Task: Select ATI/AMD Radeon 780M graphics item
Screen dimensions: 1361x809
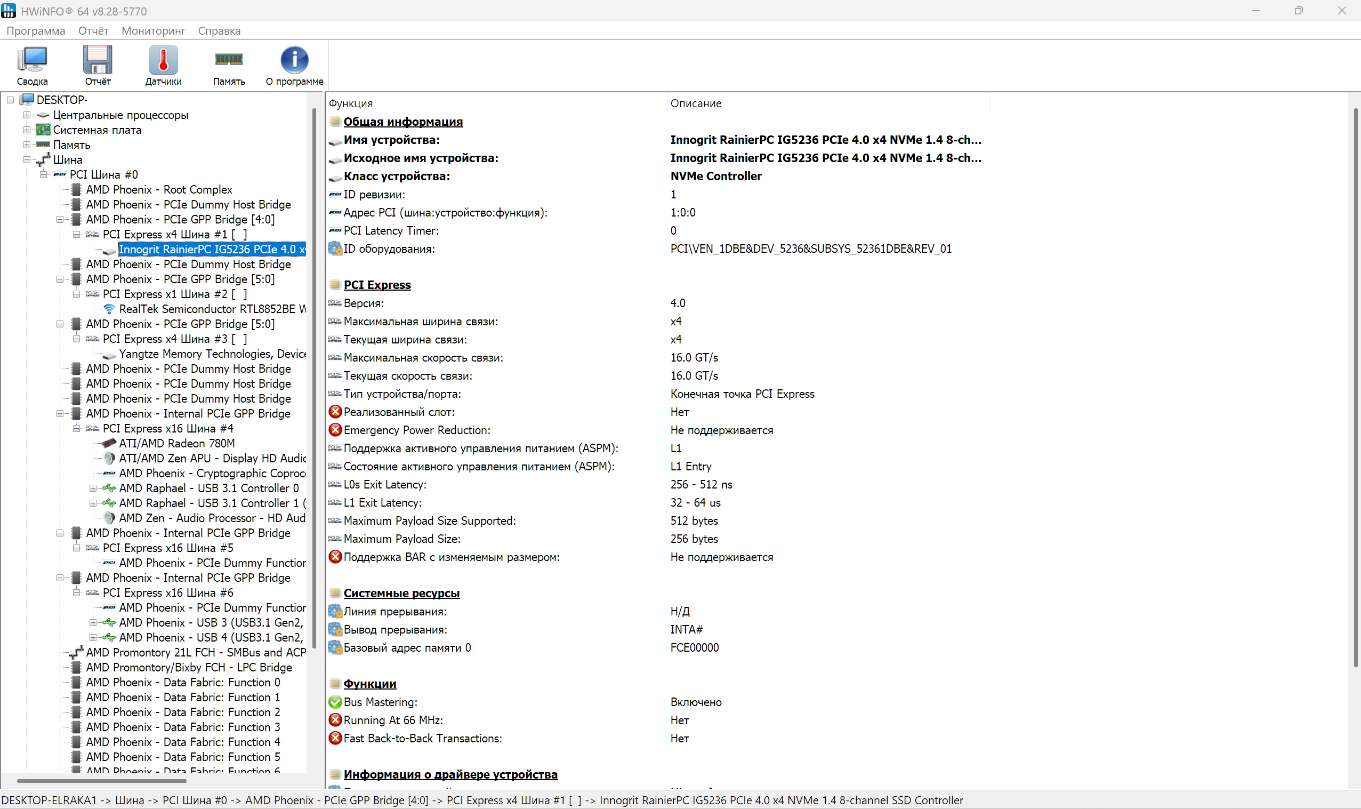Action: (x=176, y=443)
